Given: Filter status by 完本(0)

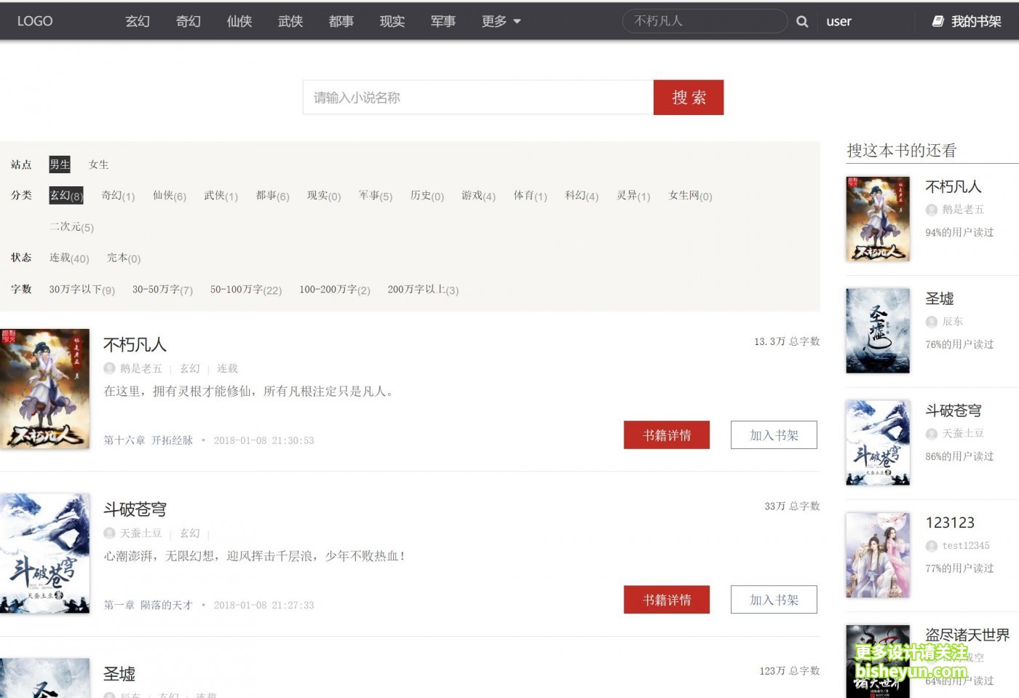Looking at the screenshot, I should (124, 258).
